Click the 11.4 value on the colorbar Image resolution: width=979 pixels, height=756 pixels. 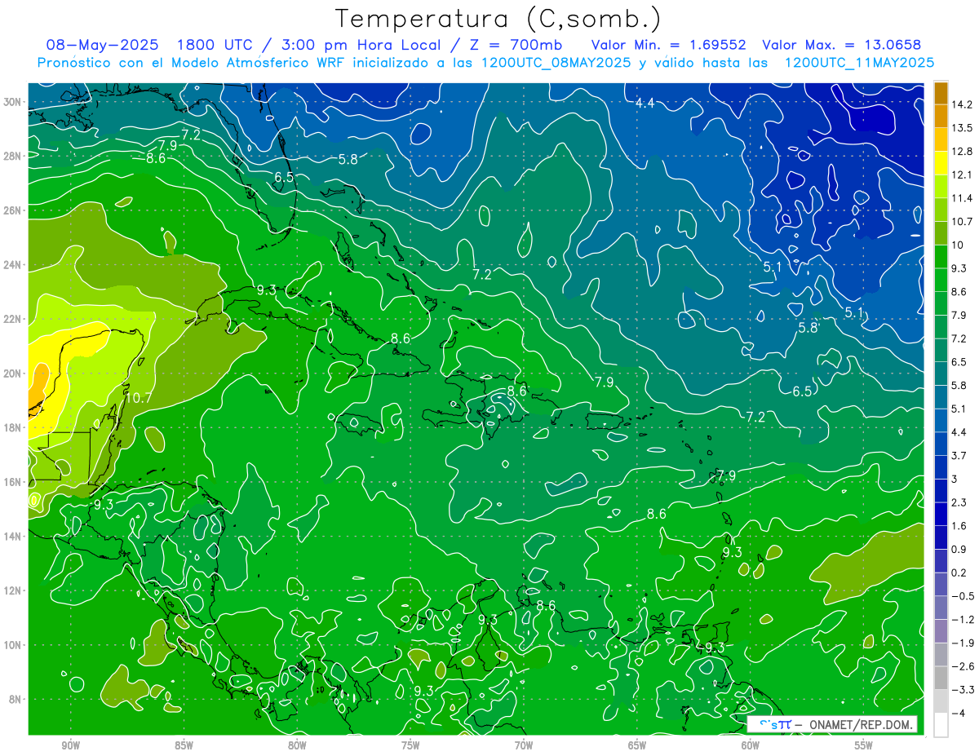(x=961, y=198)
